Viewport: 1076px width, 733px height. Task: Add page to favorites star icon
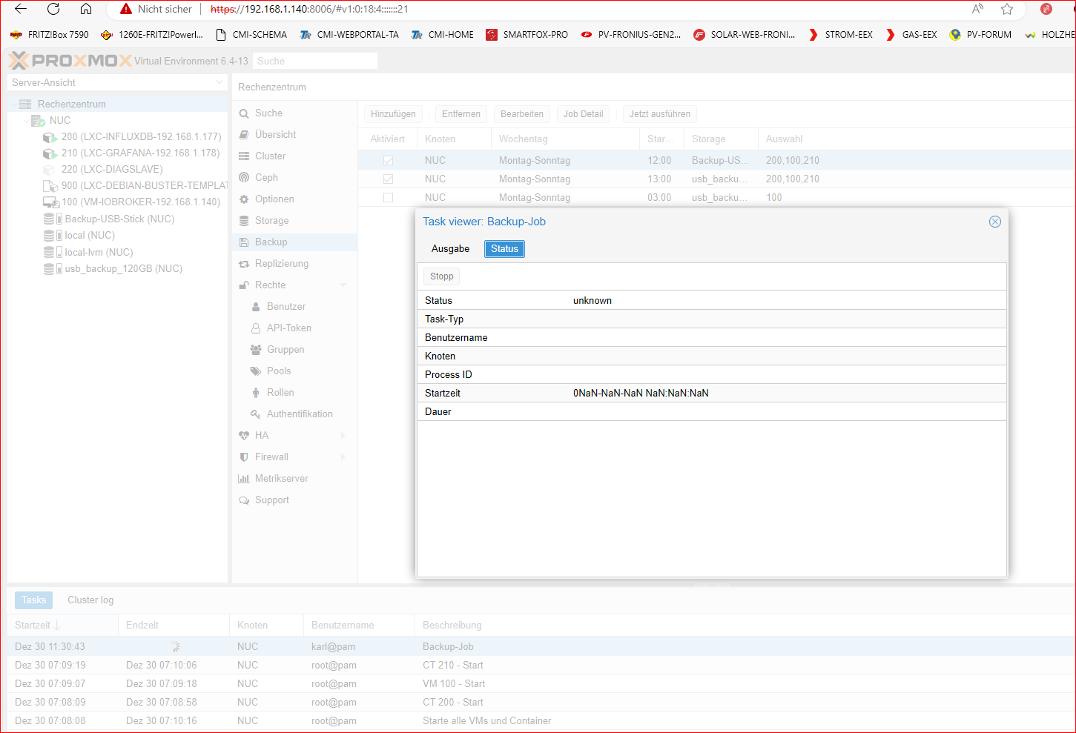1007,9
